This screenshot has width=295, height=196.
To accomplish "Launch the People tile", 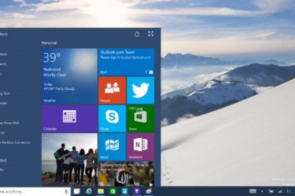I will coord(112,90).
